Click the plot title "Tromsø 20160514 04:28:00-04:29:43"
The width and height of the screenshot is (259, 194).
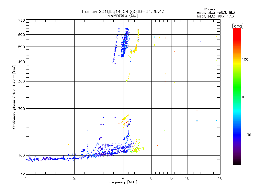[x=123, y=11]
